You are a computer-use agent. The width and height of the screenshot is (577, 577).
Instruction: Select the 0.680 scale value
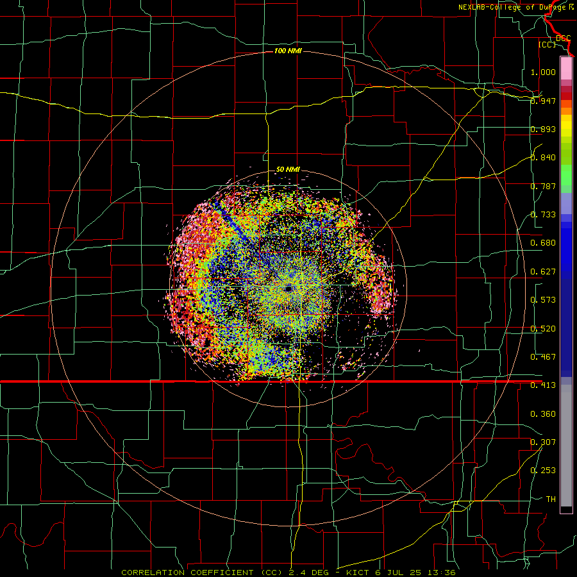tap(543, 243)
